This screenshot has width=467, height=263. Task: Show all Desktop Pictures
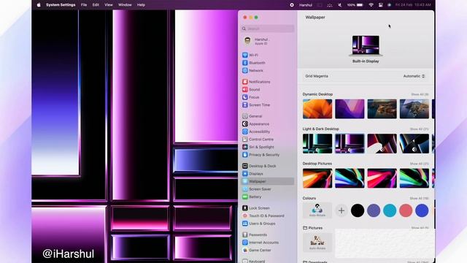click(x=419, y=164)
